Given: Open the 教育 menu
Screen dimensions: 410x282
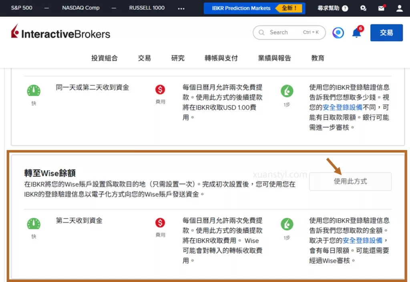Looking at the screenshot, I should (x=318, y=58).
